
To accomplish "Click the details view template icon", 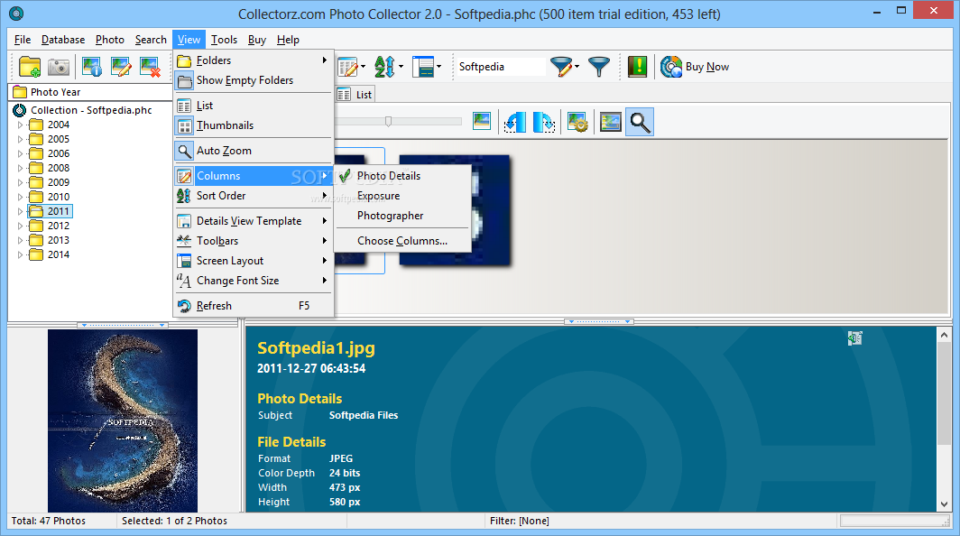I will click(x=423, y=67).
